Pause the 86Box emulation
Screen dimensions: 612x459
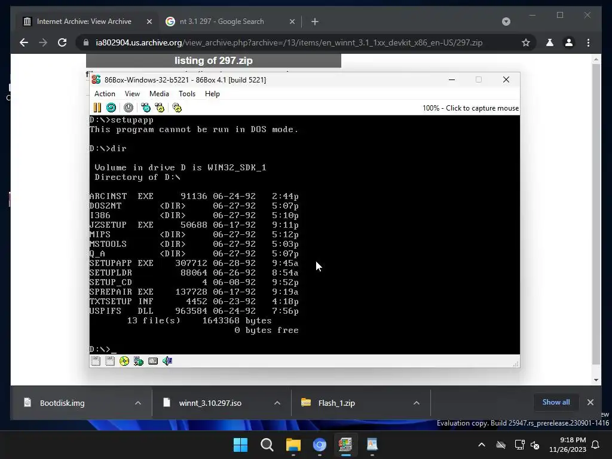(x=97, y=108)
